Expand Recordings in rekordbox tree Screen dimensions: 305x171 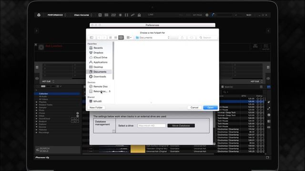[37, 133]
